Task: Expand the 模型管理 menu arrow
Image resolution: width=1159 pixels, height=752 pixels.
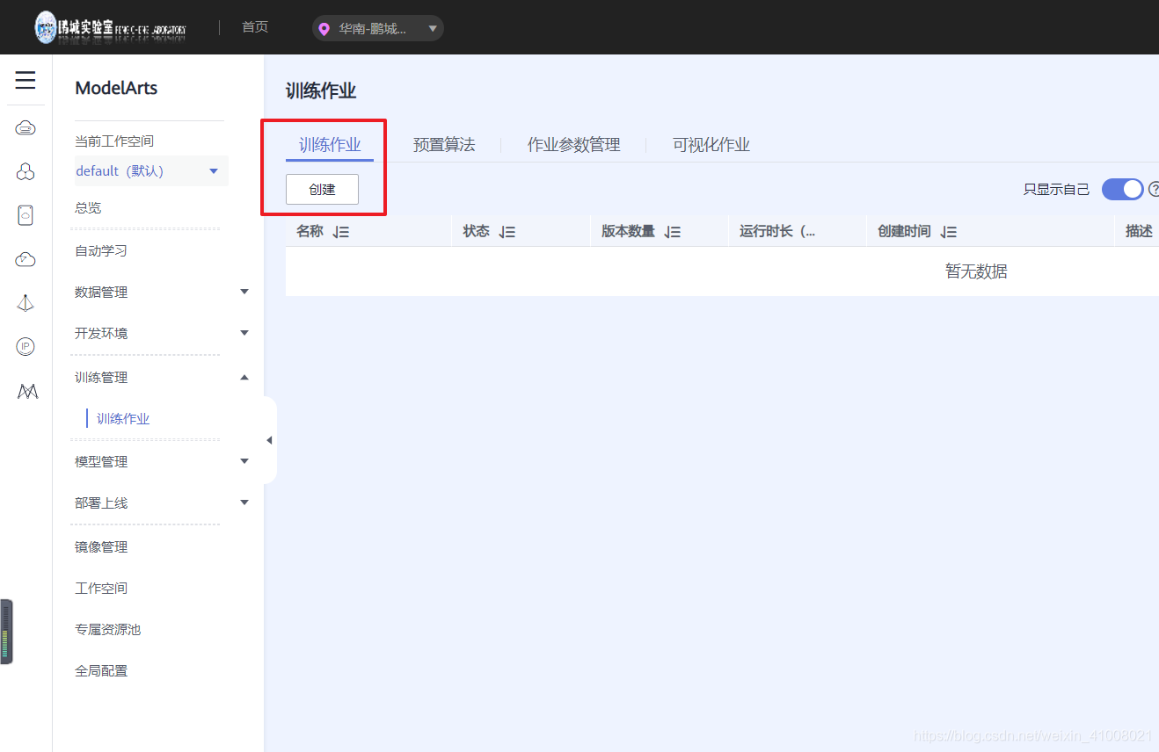Action: [244, 461]
